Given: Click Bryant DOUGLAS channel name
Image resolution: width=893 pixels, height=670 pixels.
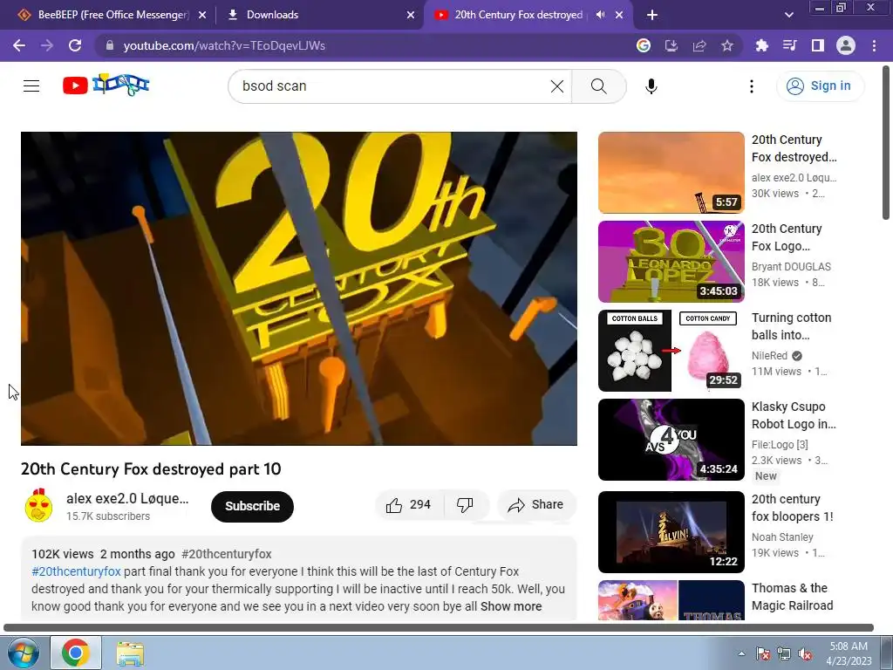Looking at the screenshot, I should [791, 267].
